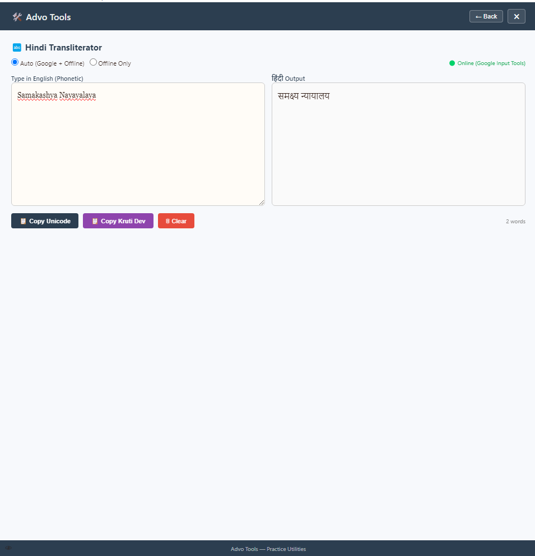
Task: Click 'Type in English (Phonetic)' label
Action: click(47, 79)
